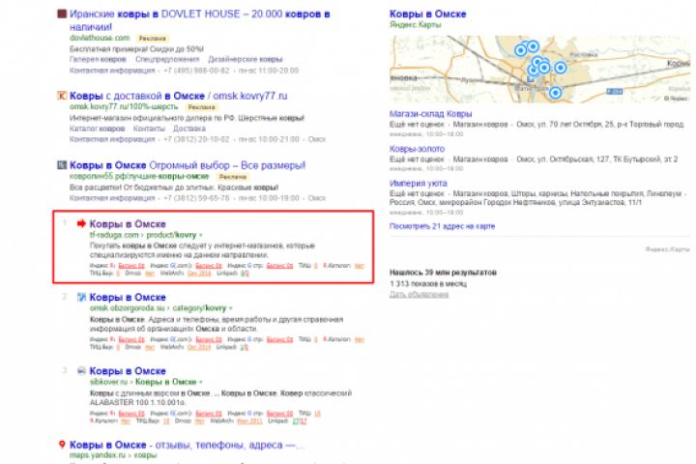The image size is (696, 464).
Task: Click the 'Контакты' sitelink under kovry77 ad
Action: (x=149, y=129)
